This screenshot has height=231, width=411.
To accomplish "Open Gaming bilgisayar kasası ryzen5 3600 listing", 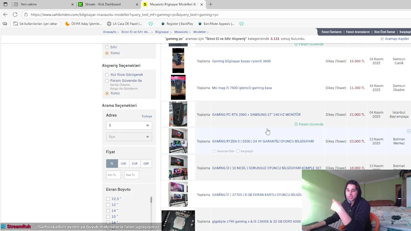I will tap(241, 61).
